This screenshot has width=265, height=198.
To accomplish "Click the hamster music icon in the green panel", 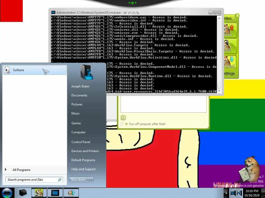I will click(x=230, y=46).
